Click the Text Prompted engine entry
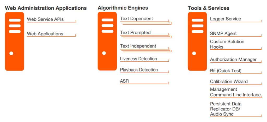This screenshot has width=267, height=122. 135,33
